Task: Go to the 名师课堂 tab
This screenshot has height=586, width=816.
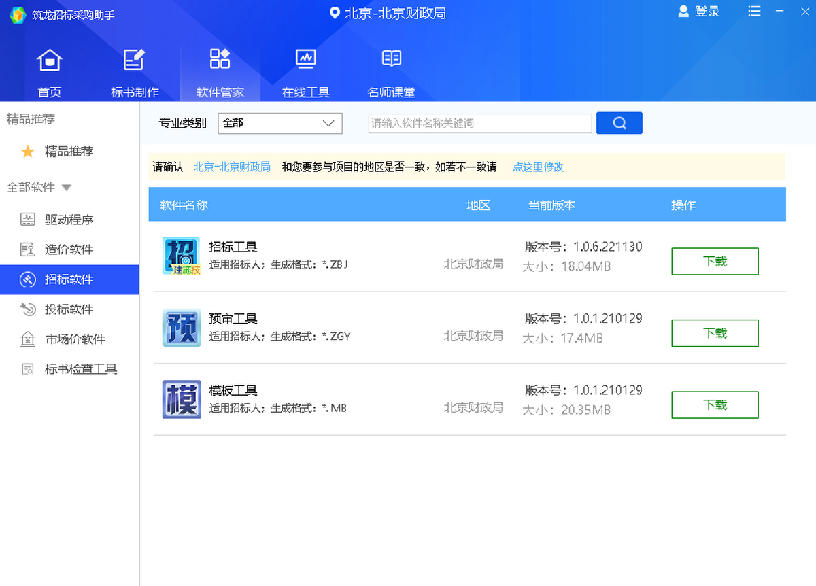Action: pyautogui.click(x=391, y=73)
